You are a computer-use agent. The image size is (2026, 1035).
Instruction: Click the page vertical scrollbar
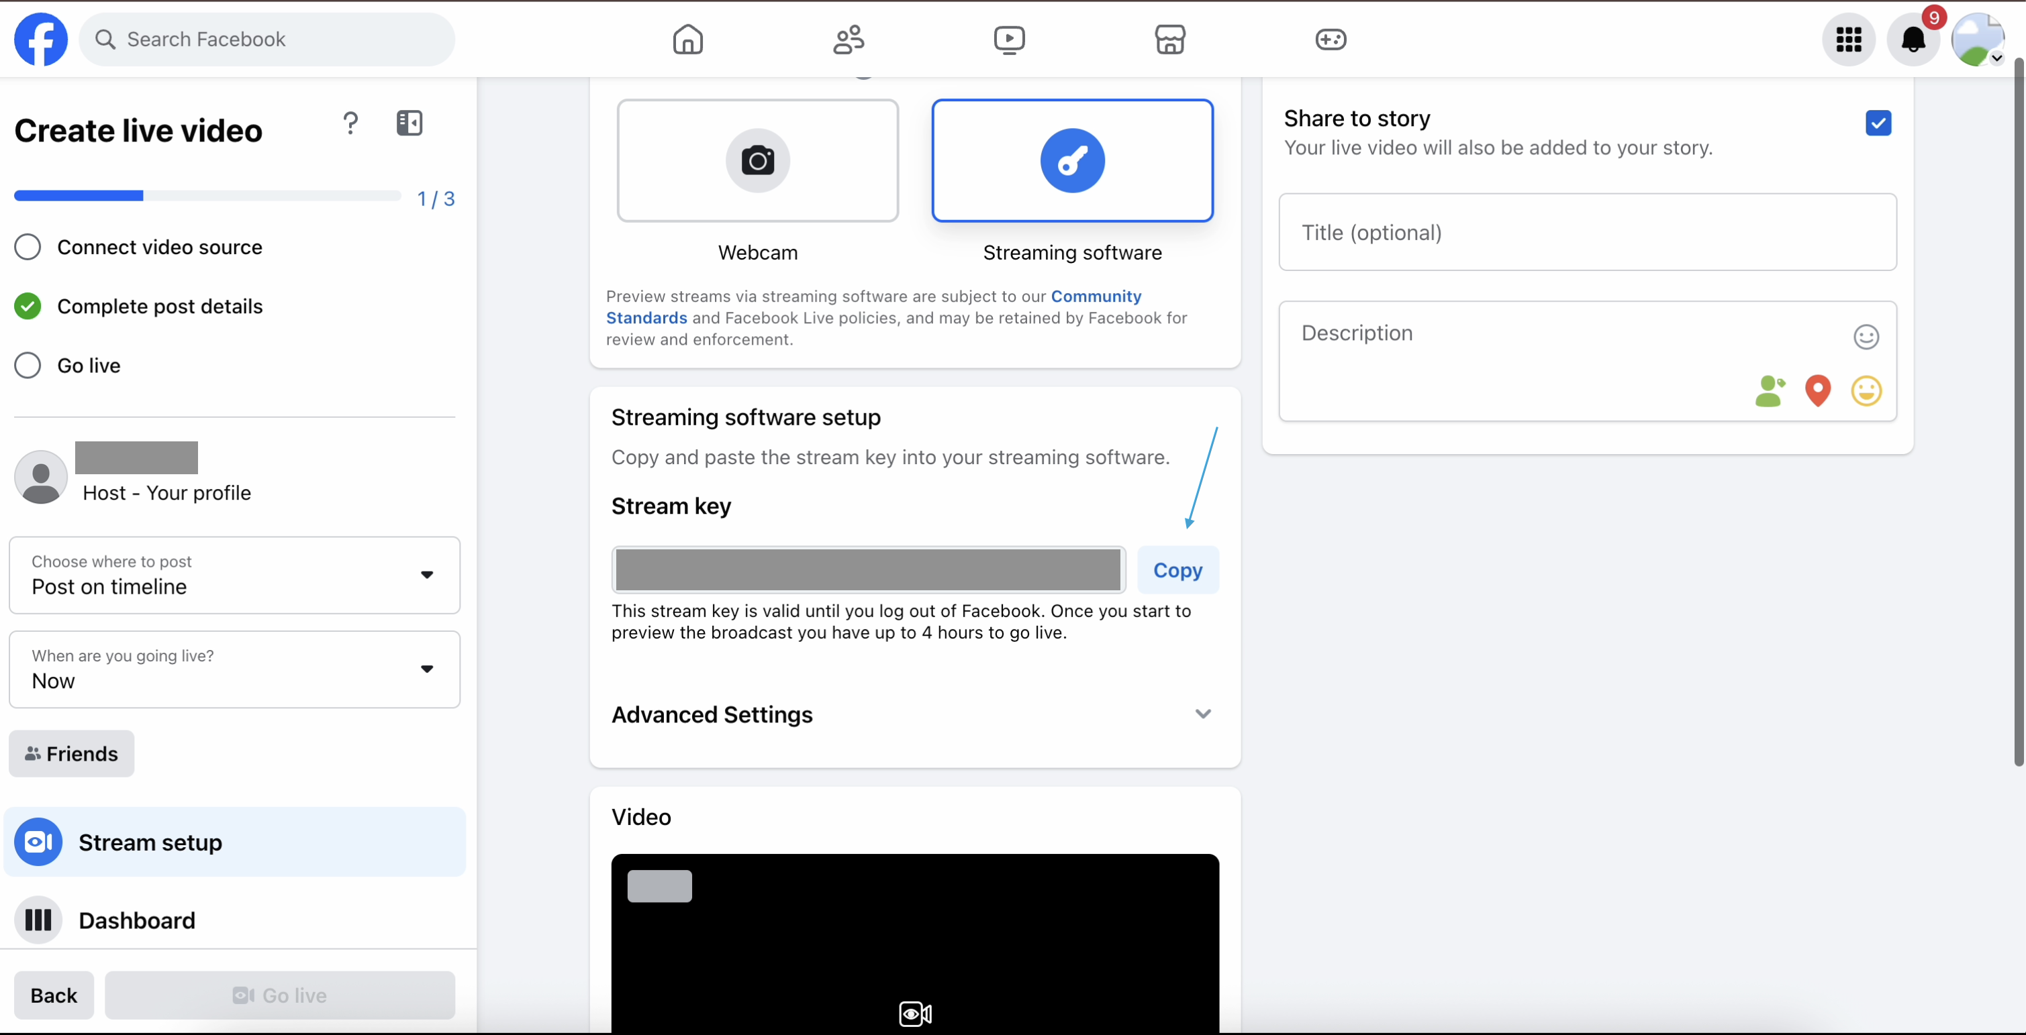pyautogui.click(x=2018, y=411)
